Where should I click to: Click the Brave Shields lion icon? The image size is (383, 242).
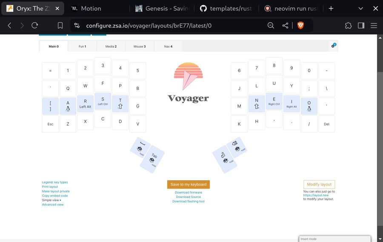click(x=300, y=26)
